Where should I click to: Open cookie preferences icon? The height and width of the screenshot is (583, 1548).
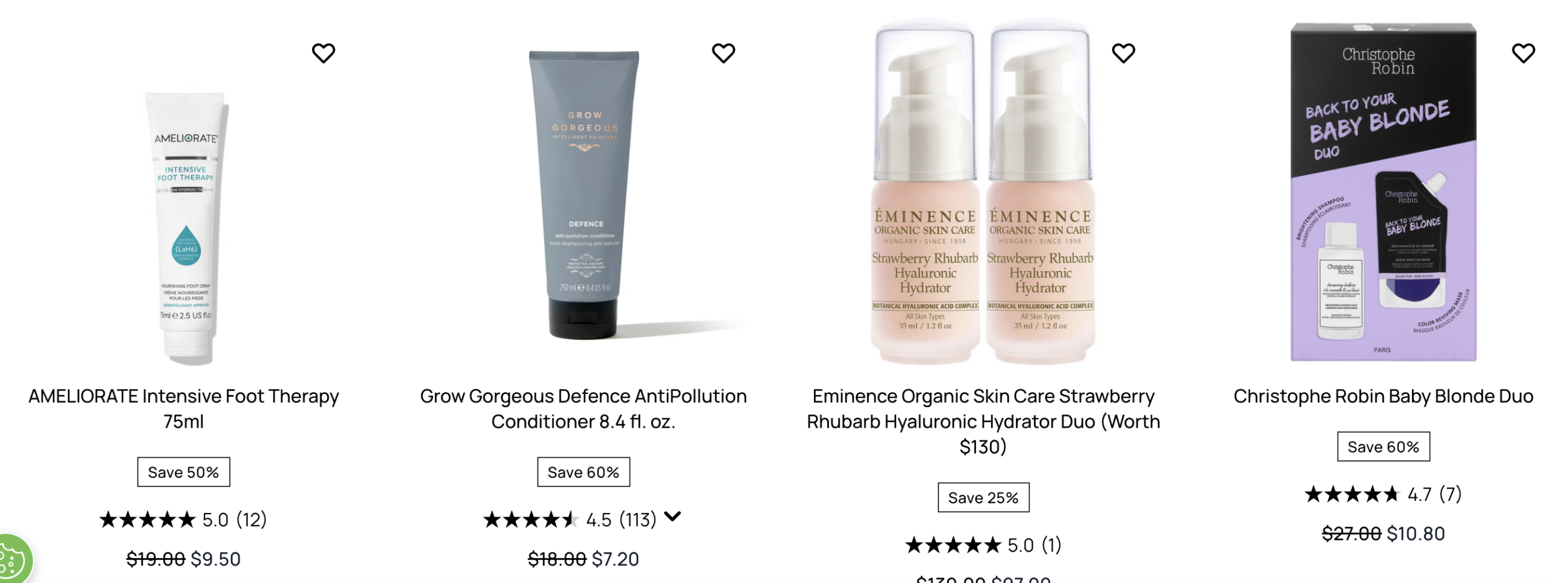pos(12,560)
